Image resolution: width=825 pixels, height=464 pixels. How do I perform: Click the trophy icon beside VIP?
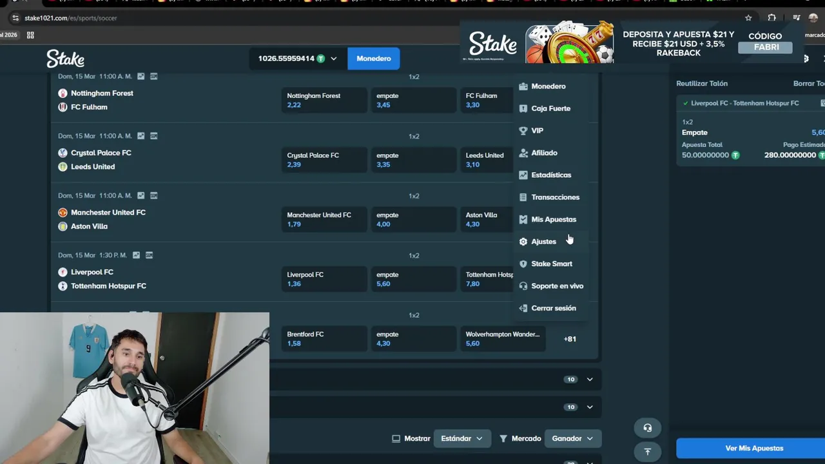click(523, 131)
